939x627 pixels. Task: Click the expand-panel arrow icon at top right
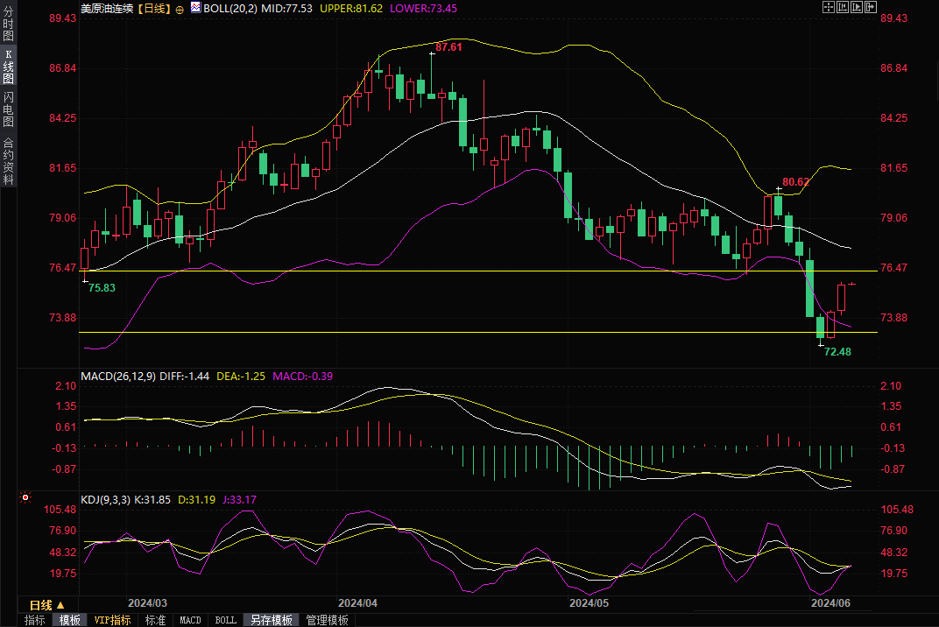[872, 8]
